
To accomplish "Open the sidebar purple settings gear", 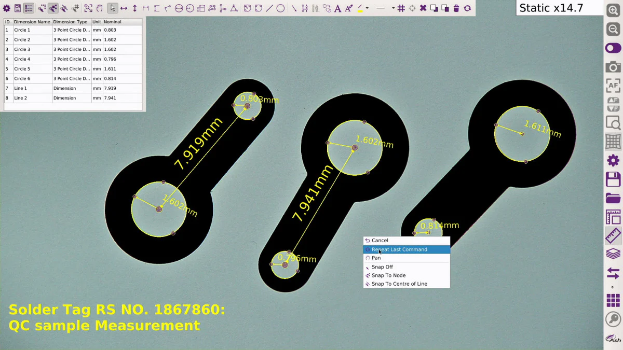I will coord(613,160).
